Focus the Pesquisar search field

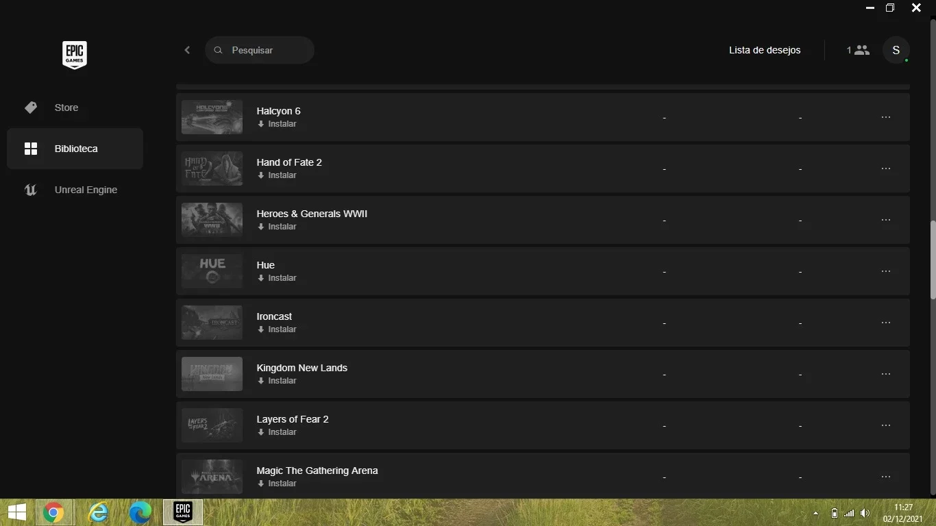(260, 50)
